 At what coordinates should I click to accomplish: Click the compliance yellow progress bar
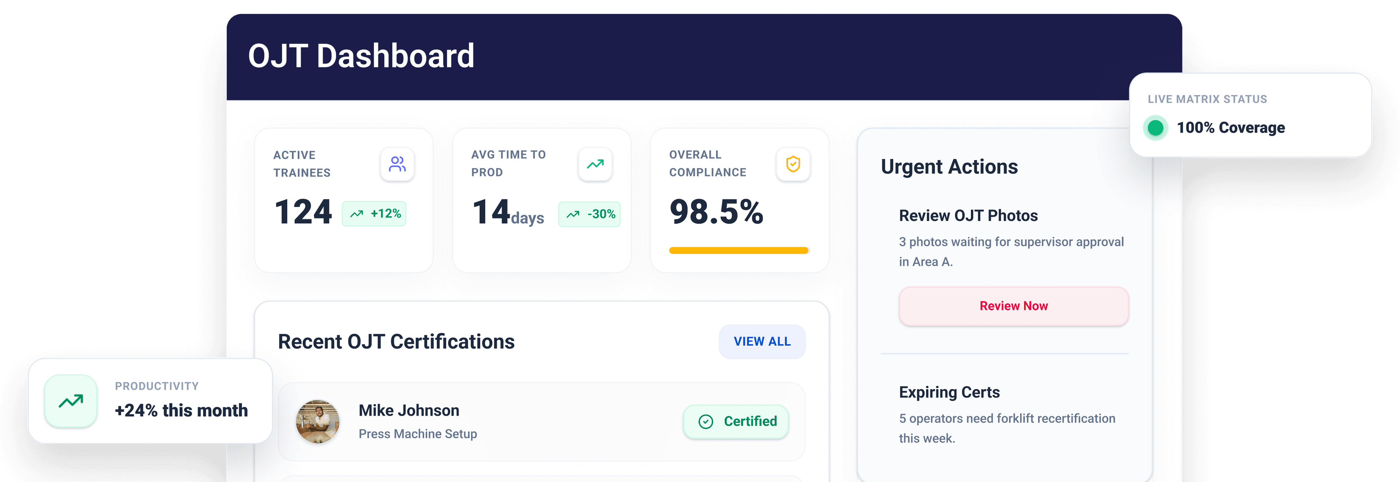pos(739,250)
